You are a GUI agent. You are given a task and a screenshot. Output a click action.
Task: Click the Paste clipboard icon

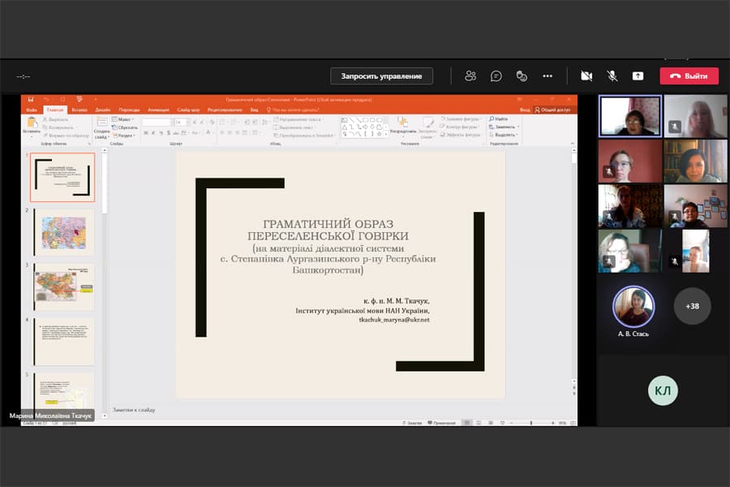32,123
